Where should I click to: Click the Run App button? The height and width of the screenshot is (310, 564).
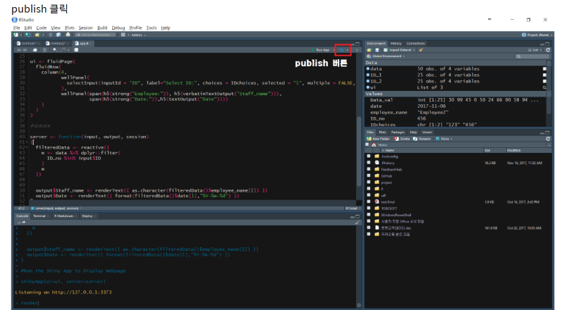pyautogui.click(x=323, y=50)
